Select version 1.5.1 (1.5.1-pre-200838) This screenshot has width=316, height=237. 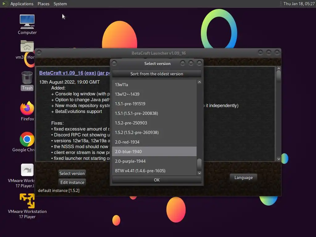pyautogui.click(x=154, y=113)
